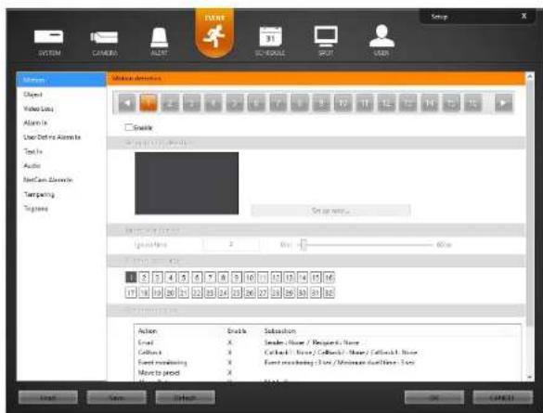Open the CAMERA settings icon
Image resolution: width=543 pixels, height=413 pixels.
click(x=104, y=43)
